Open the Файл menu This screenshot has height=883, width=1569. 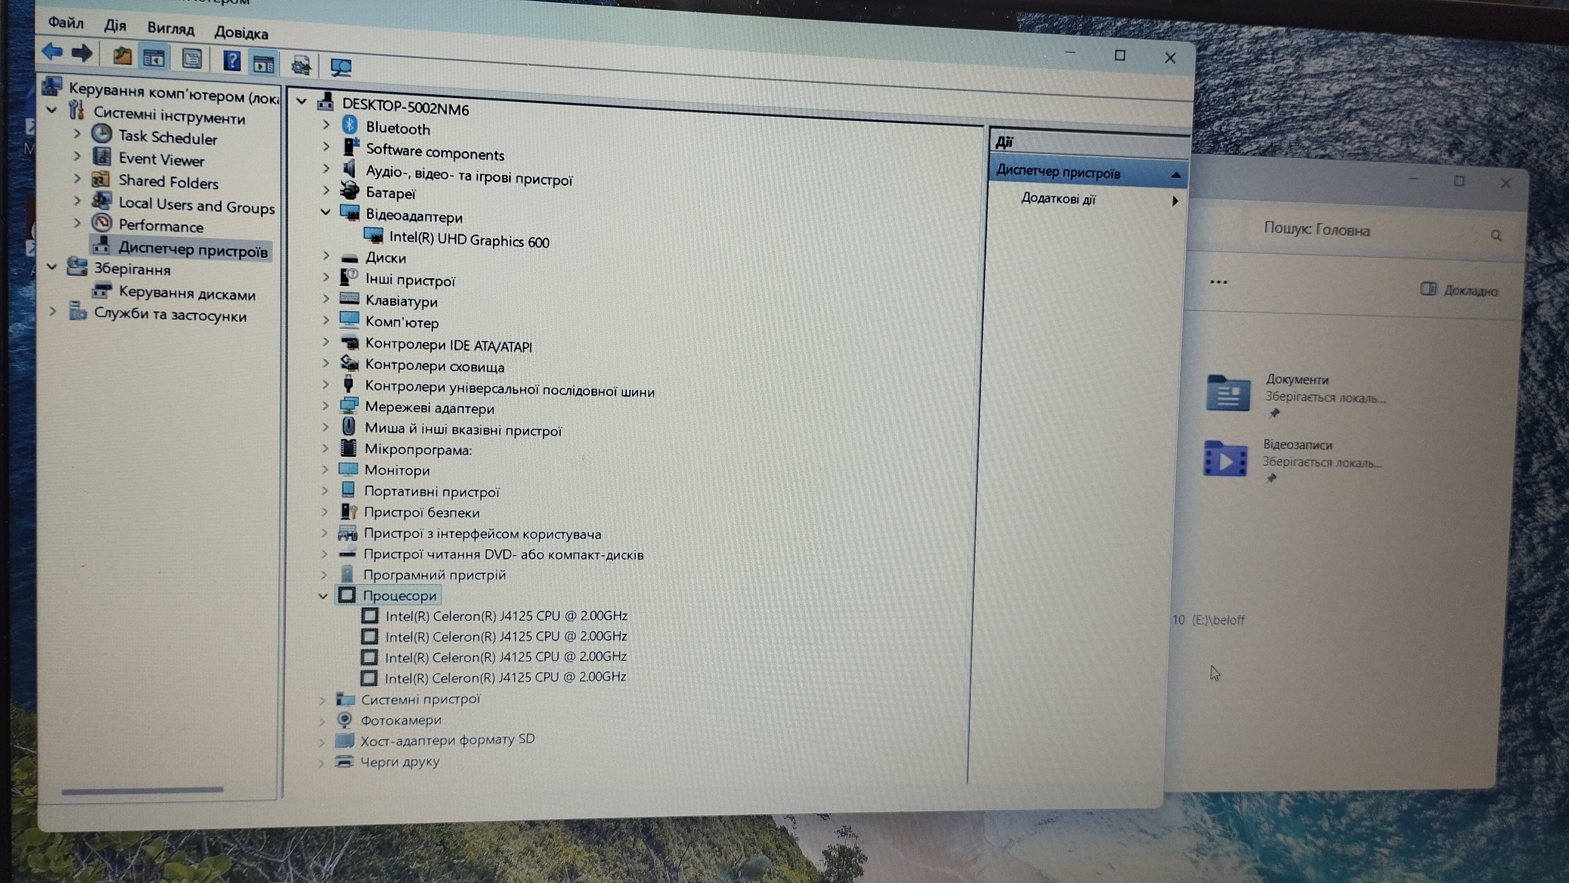click(66, 23)
